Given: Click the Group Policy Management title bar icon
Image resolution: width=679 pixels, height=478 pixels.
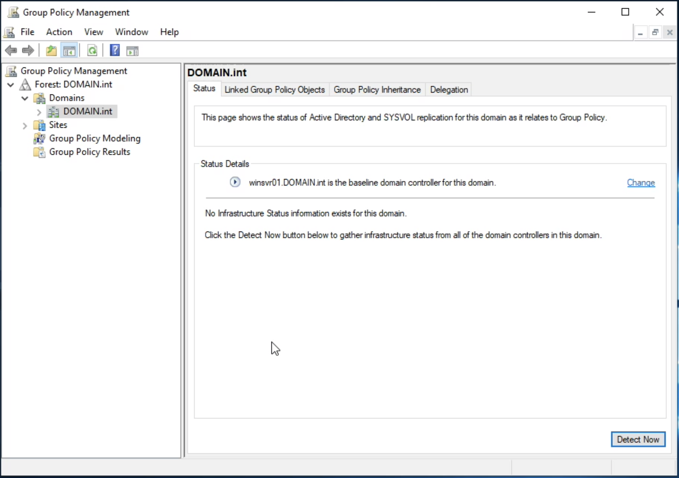Looking at the screenshot, I should (x=13, y=13).
